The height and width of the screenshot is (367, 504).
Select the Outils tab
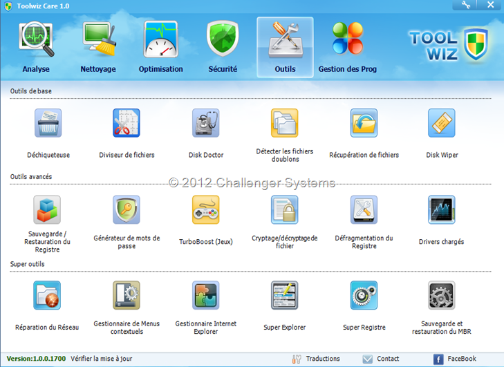click(x=285, y=47)
